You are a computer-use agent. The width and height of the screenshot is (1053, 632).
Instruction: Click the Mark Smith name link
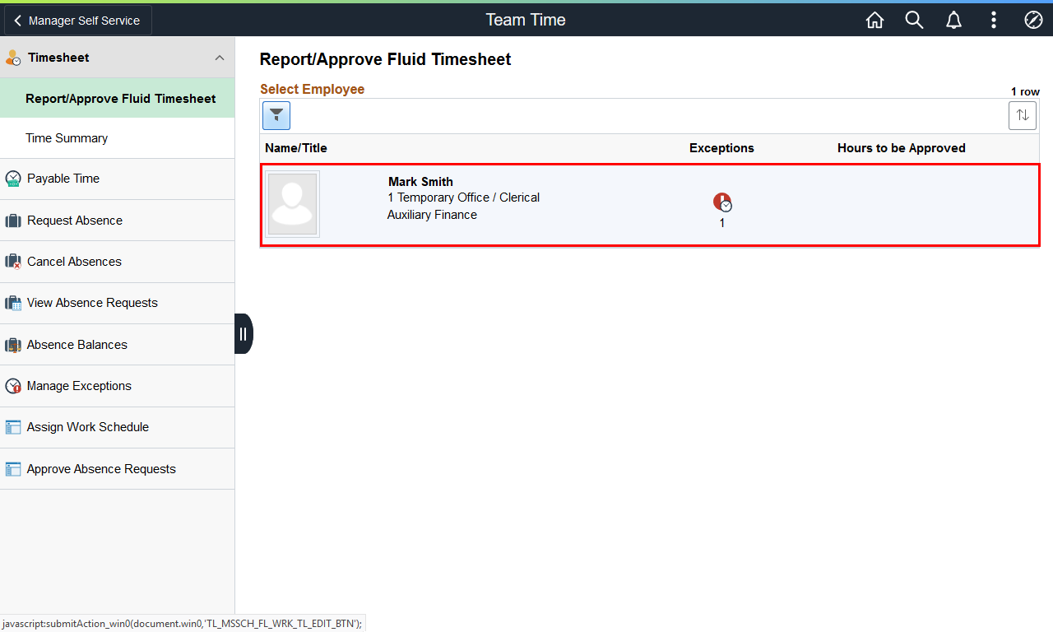click(x=420, y=182)
